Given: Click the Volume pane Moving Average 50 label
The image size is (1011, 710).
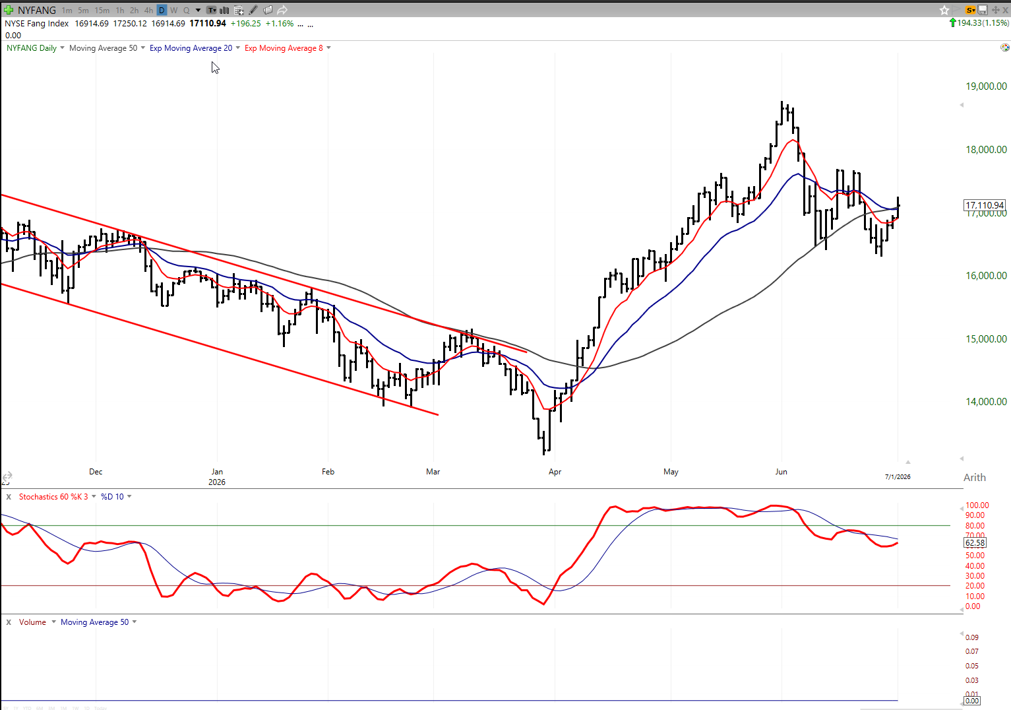Looking at the screenshot, I should pyautogui.click(x=95, y=622).
